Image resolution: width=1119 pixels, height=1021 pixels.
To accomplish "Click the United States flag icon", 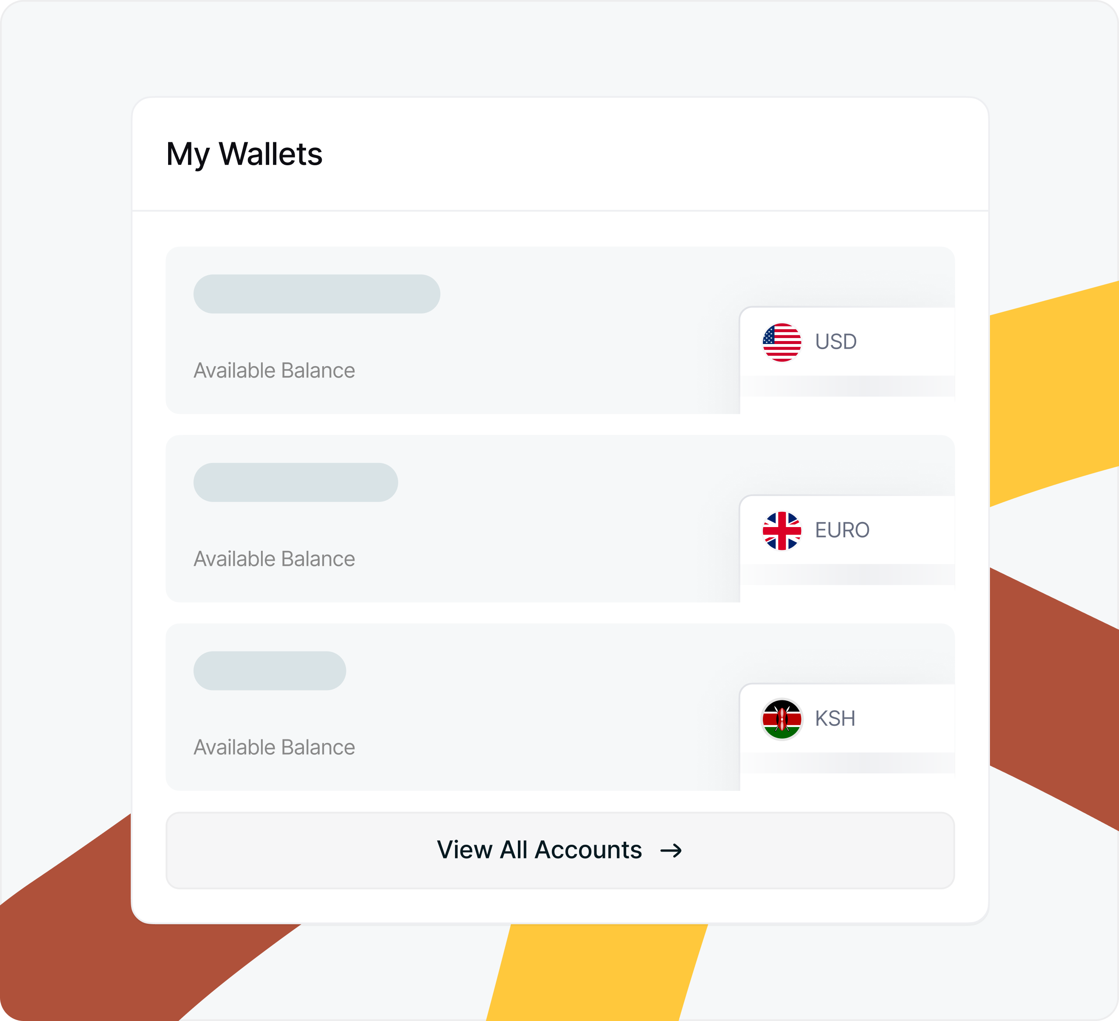I will (782, 342).
